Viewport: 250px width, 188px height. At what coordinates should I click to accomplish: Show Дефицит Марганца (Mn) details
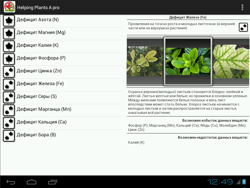point(63,110)
